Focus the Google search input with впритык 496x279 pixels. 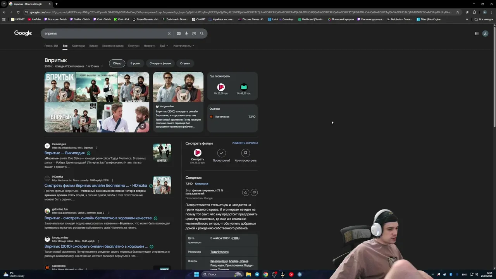(x=105, y=33)
